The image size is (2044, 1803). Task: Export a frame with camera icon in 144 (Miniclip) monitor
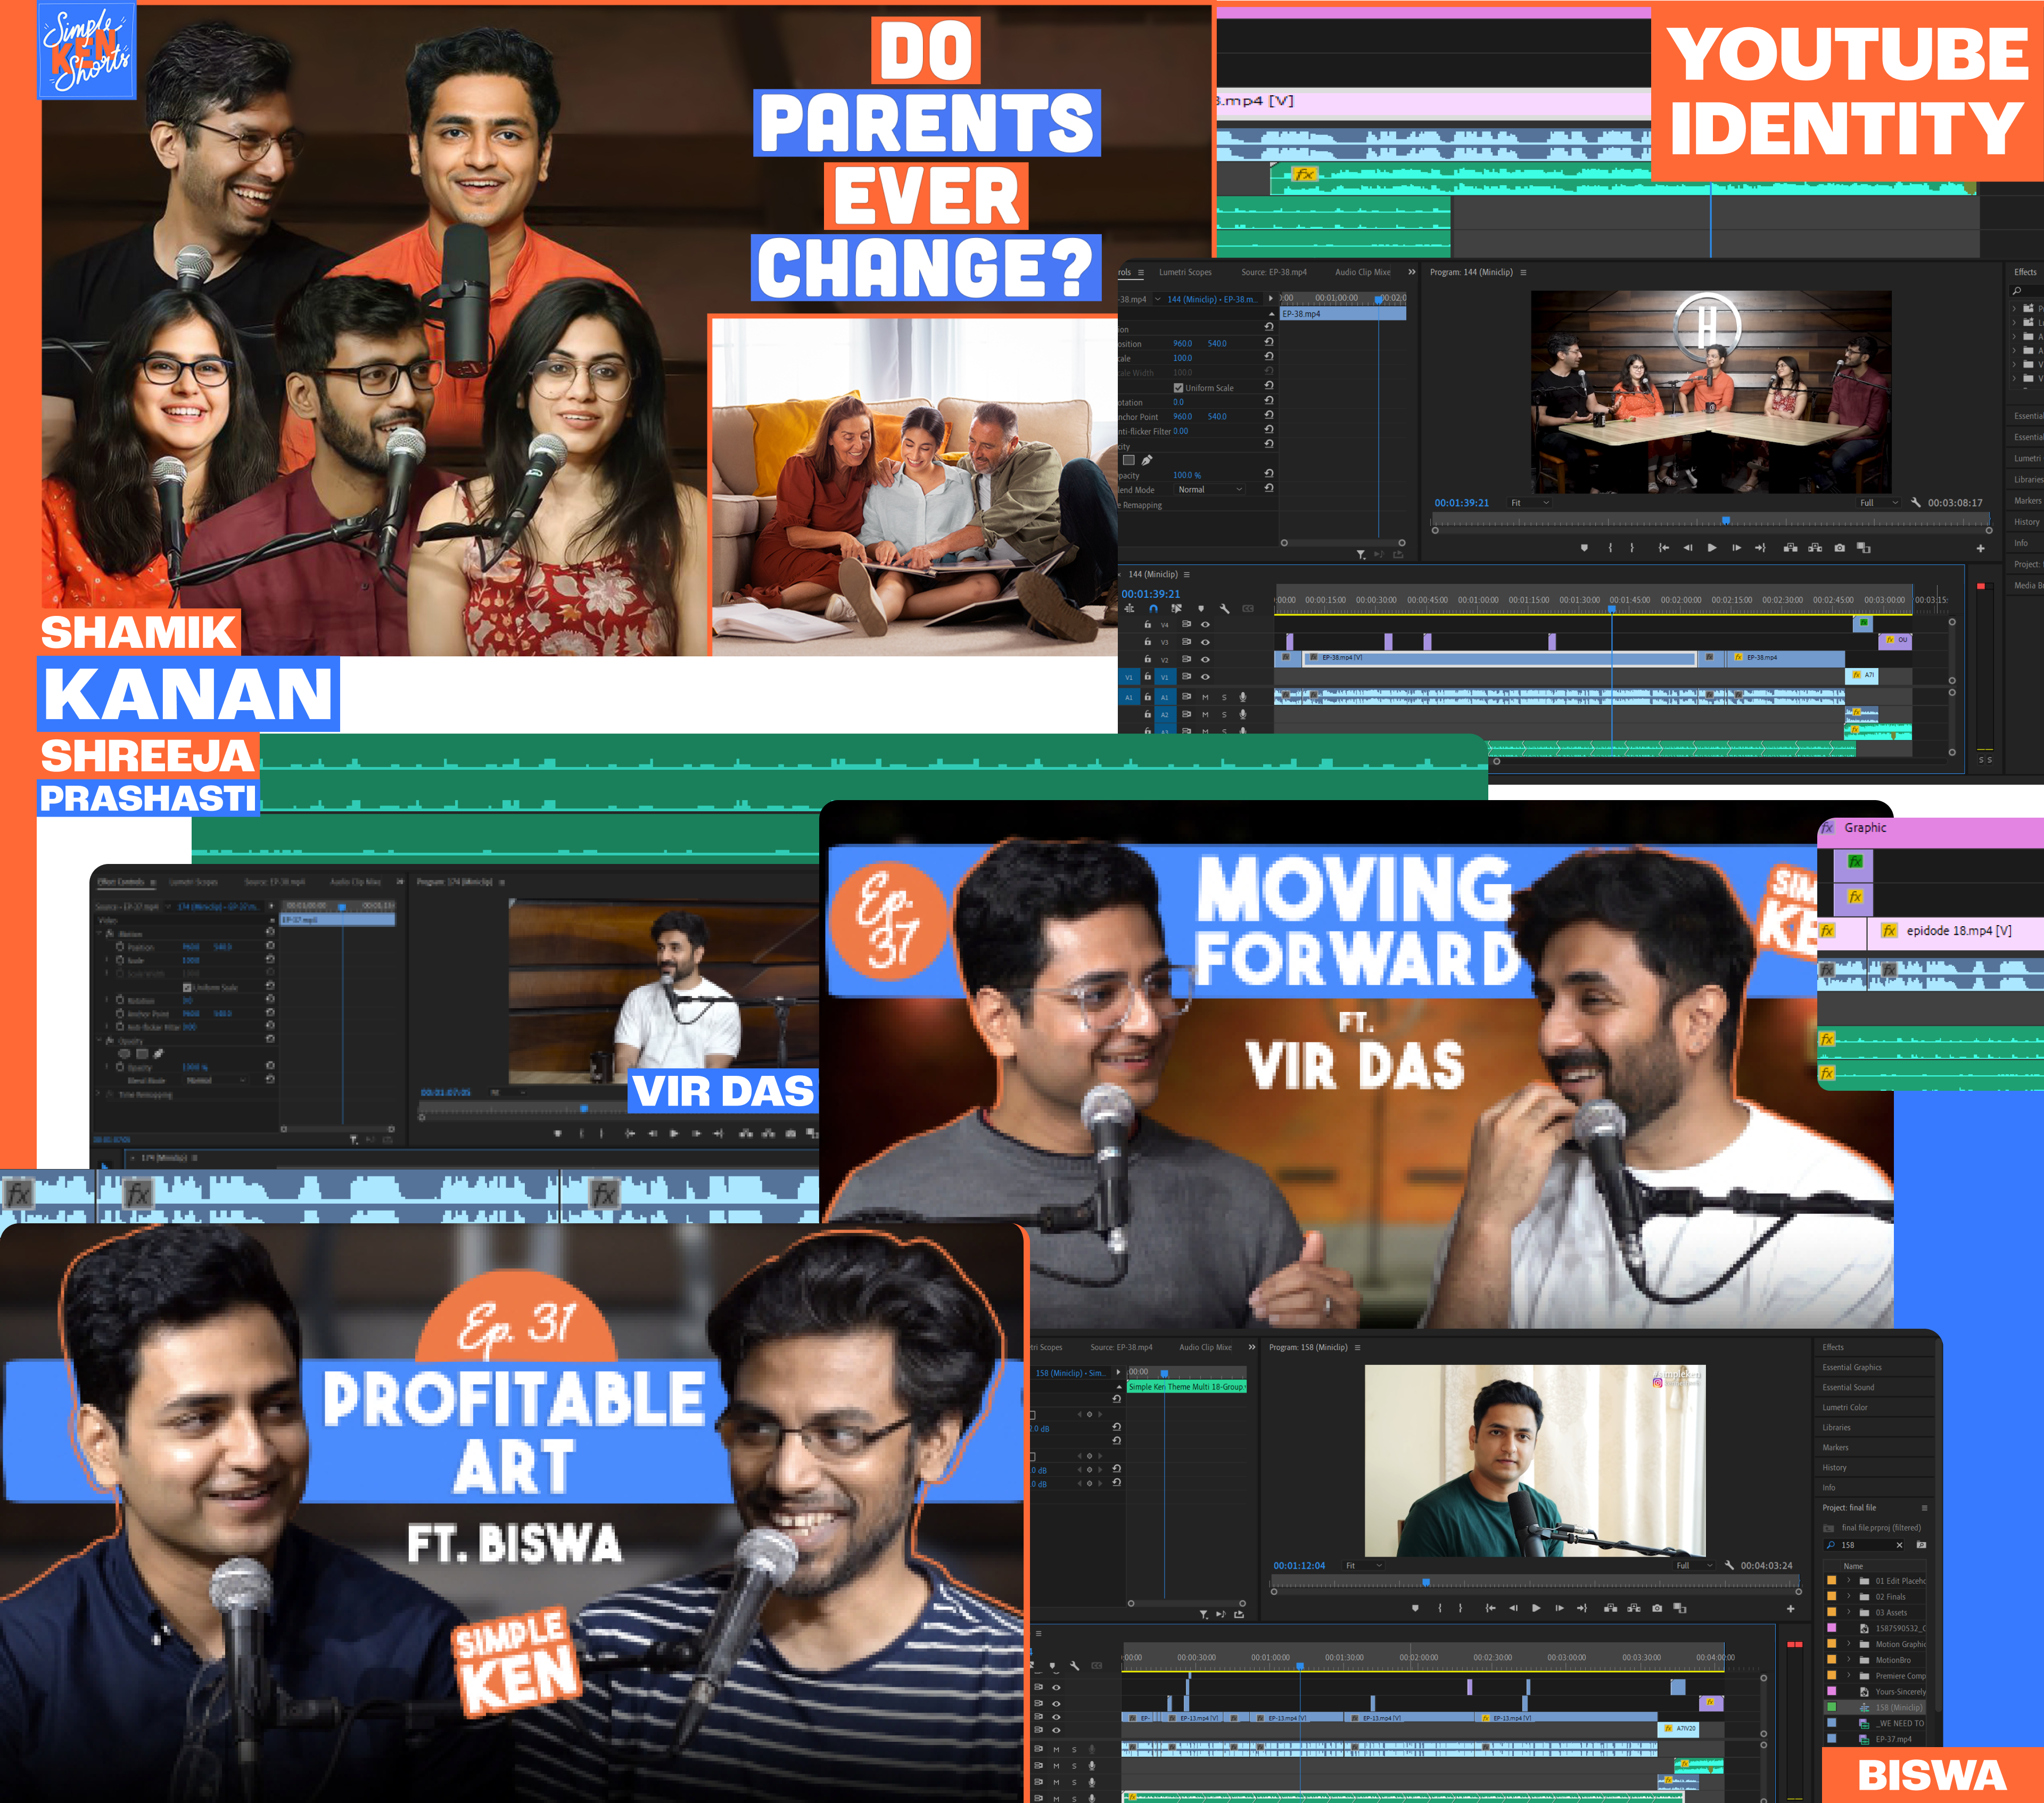pos(1839,548)
